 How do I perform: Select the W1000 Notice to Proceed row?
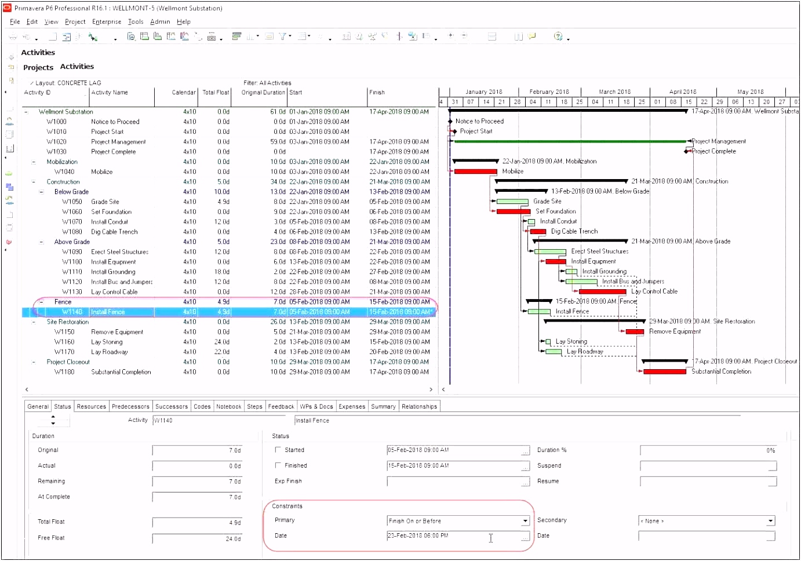click(229, 122)
